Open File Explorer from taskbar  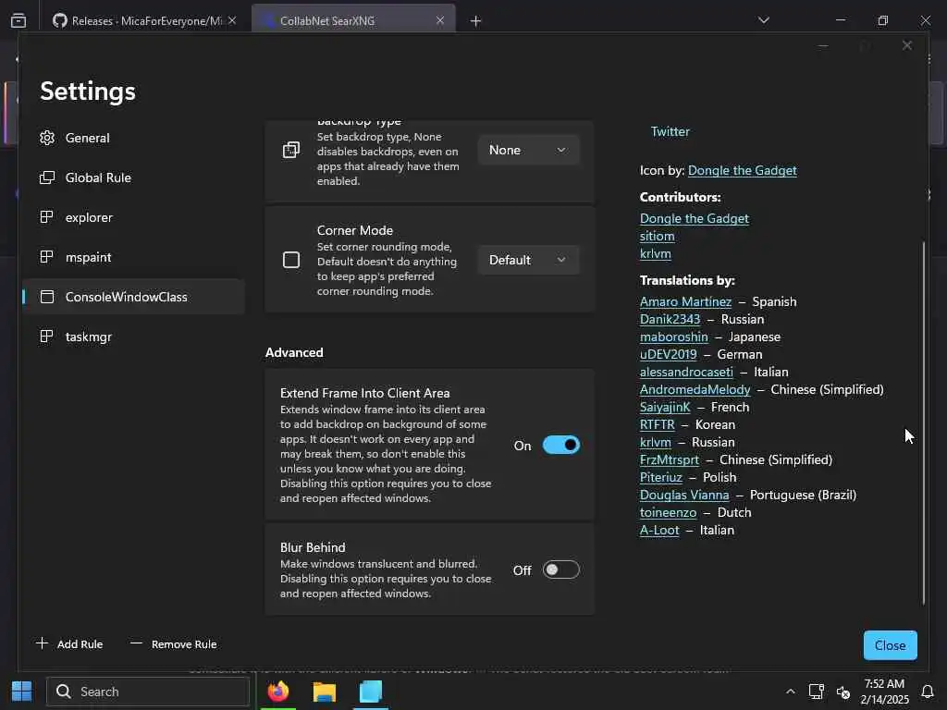click(325, 692)
